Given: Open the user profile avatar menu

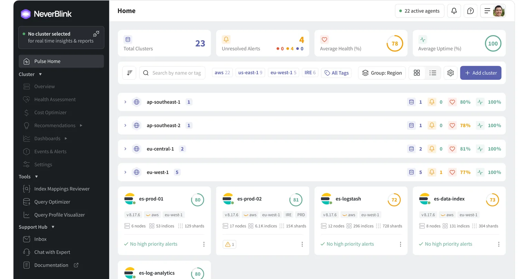Looking at the screenshot, I should (499, 11).
